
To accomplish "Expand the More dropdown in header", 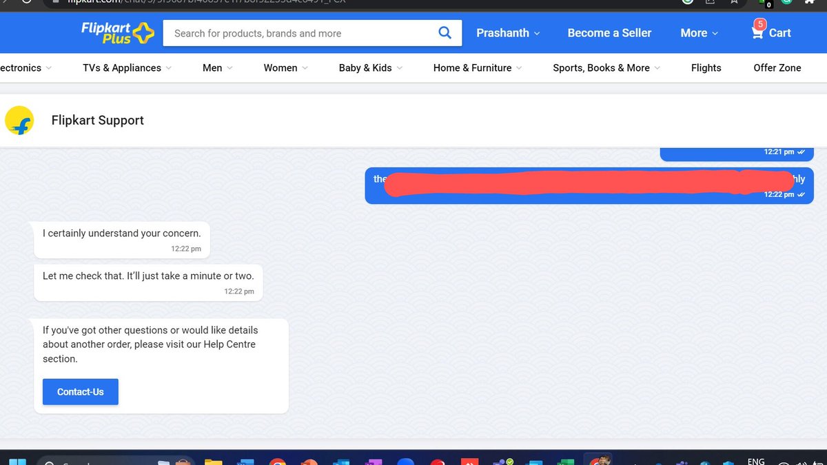I will [x=700, y=33].
